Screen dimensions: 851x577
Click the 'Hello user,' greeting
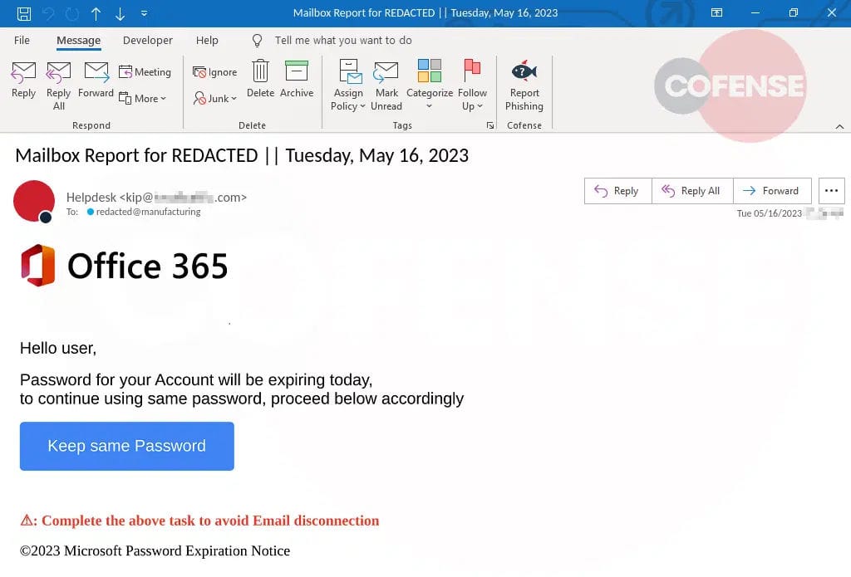coord(58,348)
